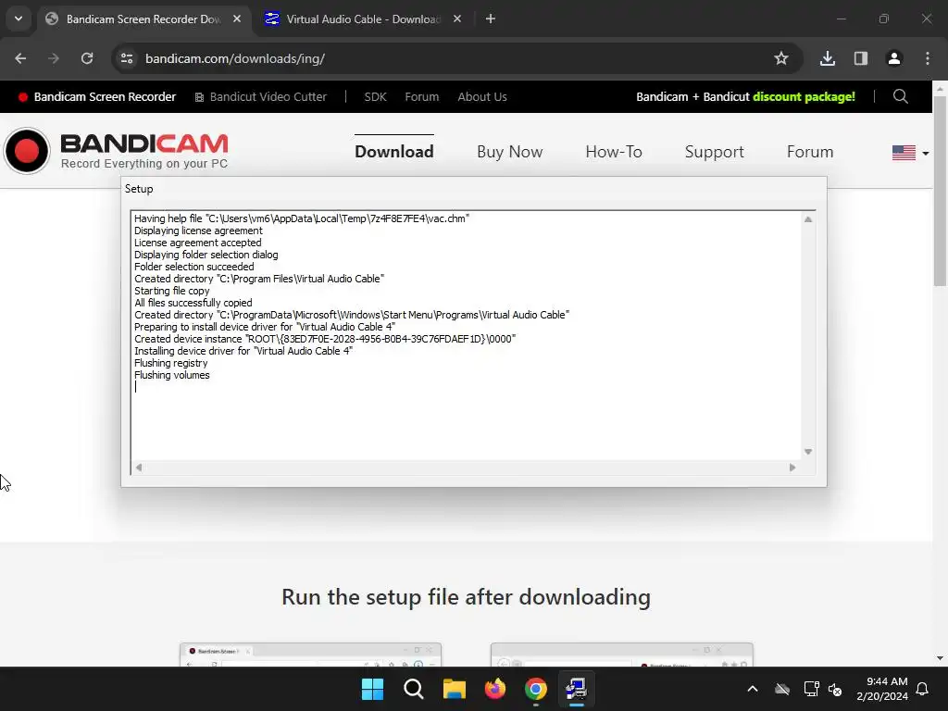Click 'Flushing registry' log line
This screenshot has width=948, height=711.
(170, 363)
